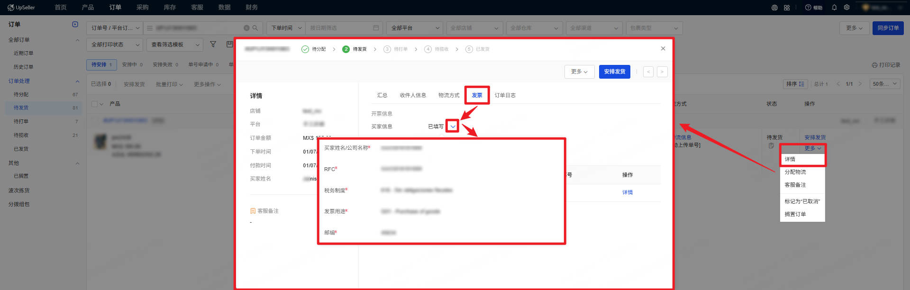The image size is (910, 290).
Task: Open the 全部打印状态 dropdown
Action: click(x=115, y=45)
